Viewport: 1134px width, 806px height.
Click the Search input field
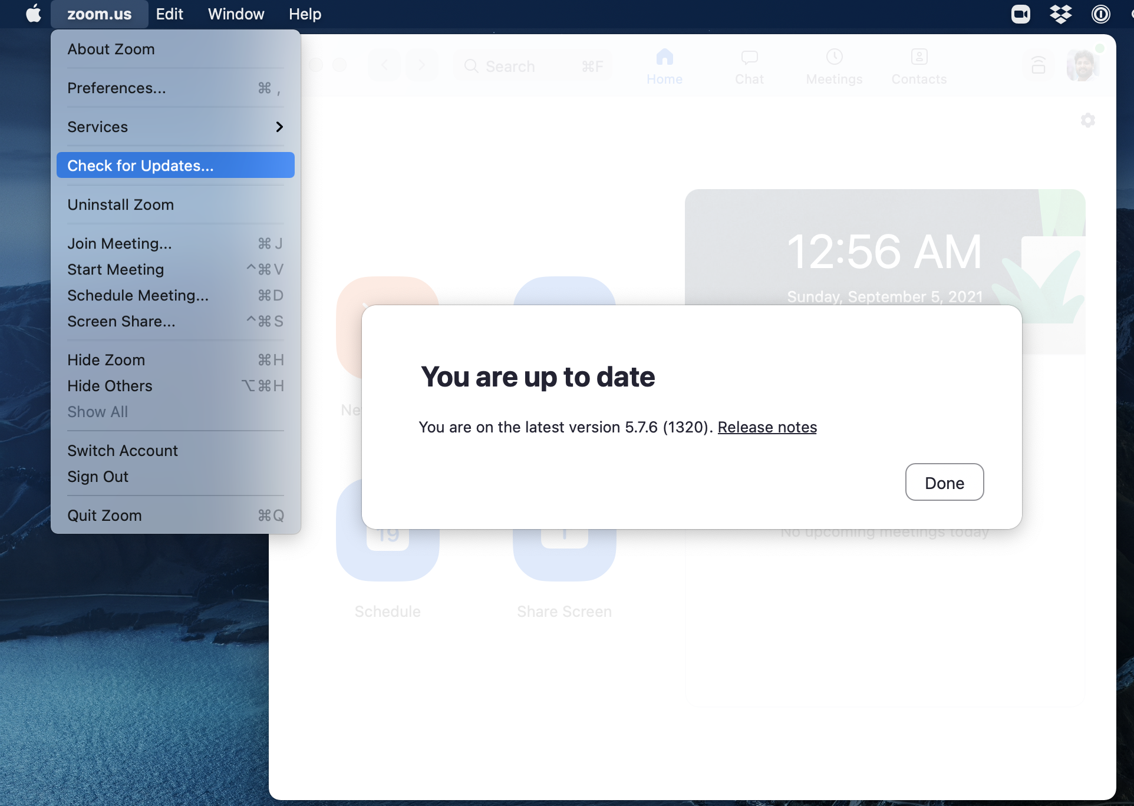530,66
